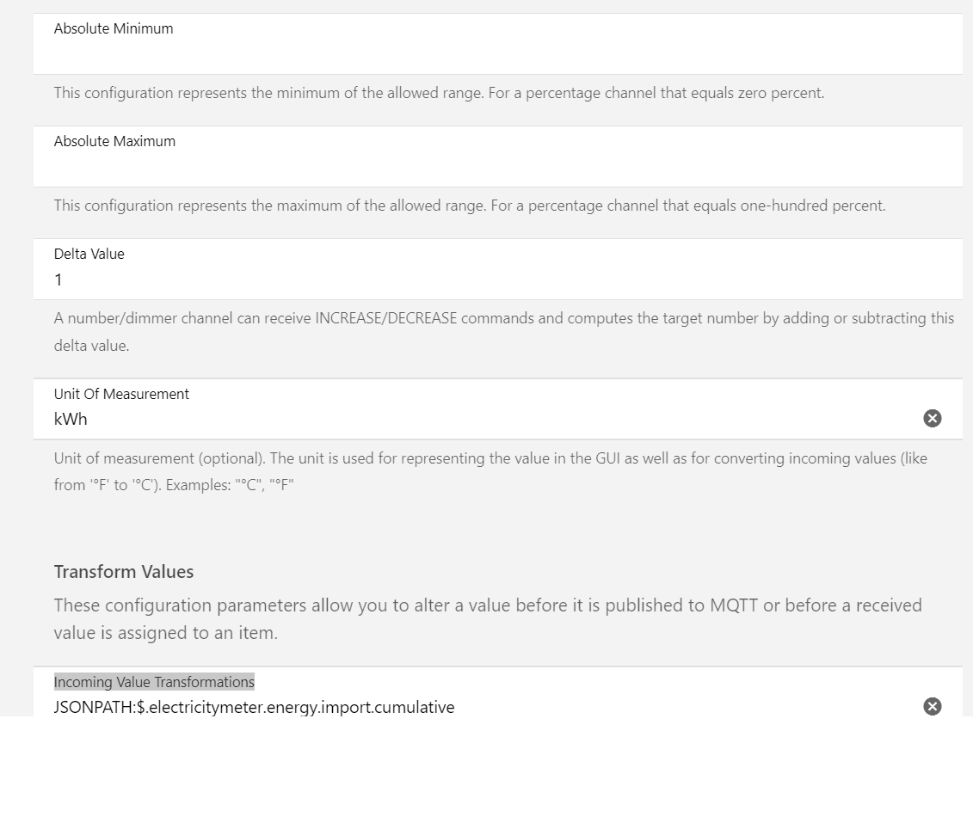
Task: Click the Delta Value number 1
Action: tap(59, 279)
